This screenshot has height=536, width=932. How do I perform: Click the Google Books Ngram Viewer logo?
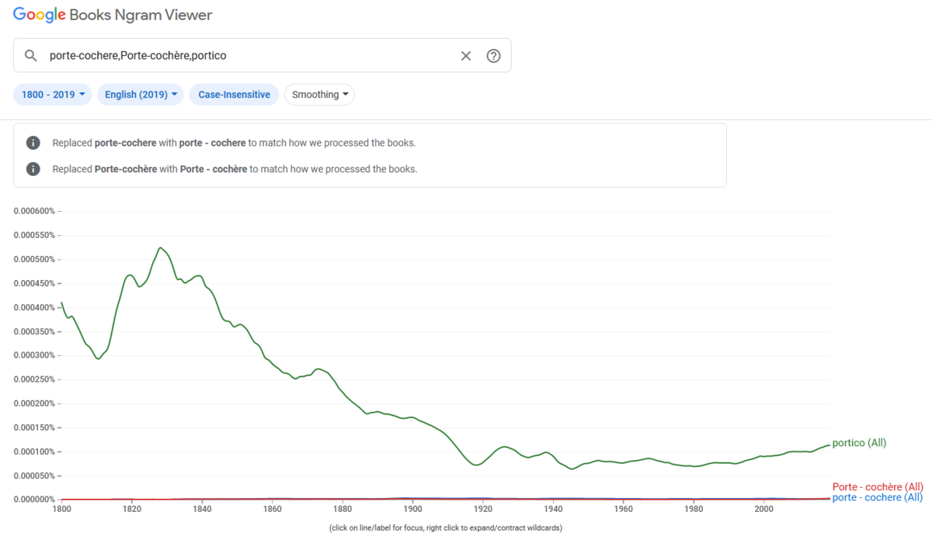(113, 15)
